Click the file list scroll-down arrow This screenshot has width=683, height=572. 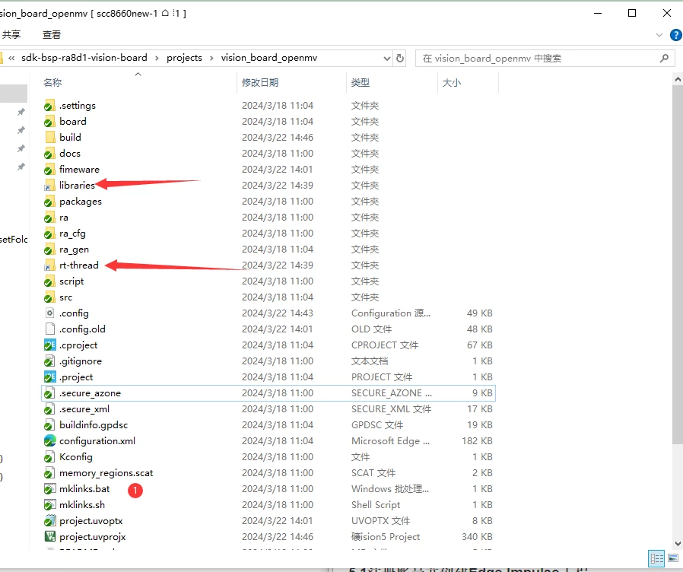tap(678, 543)
